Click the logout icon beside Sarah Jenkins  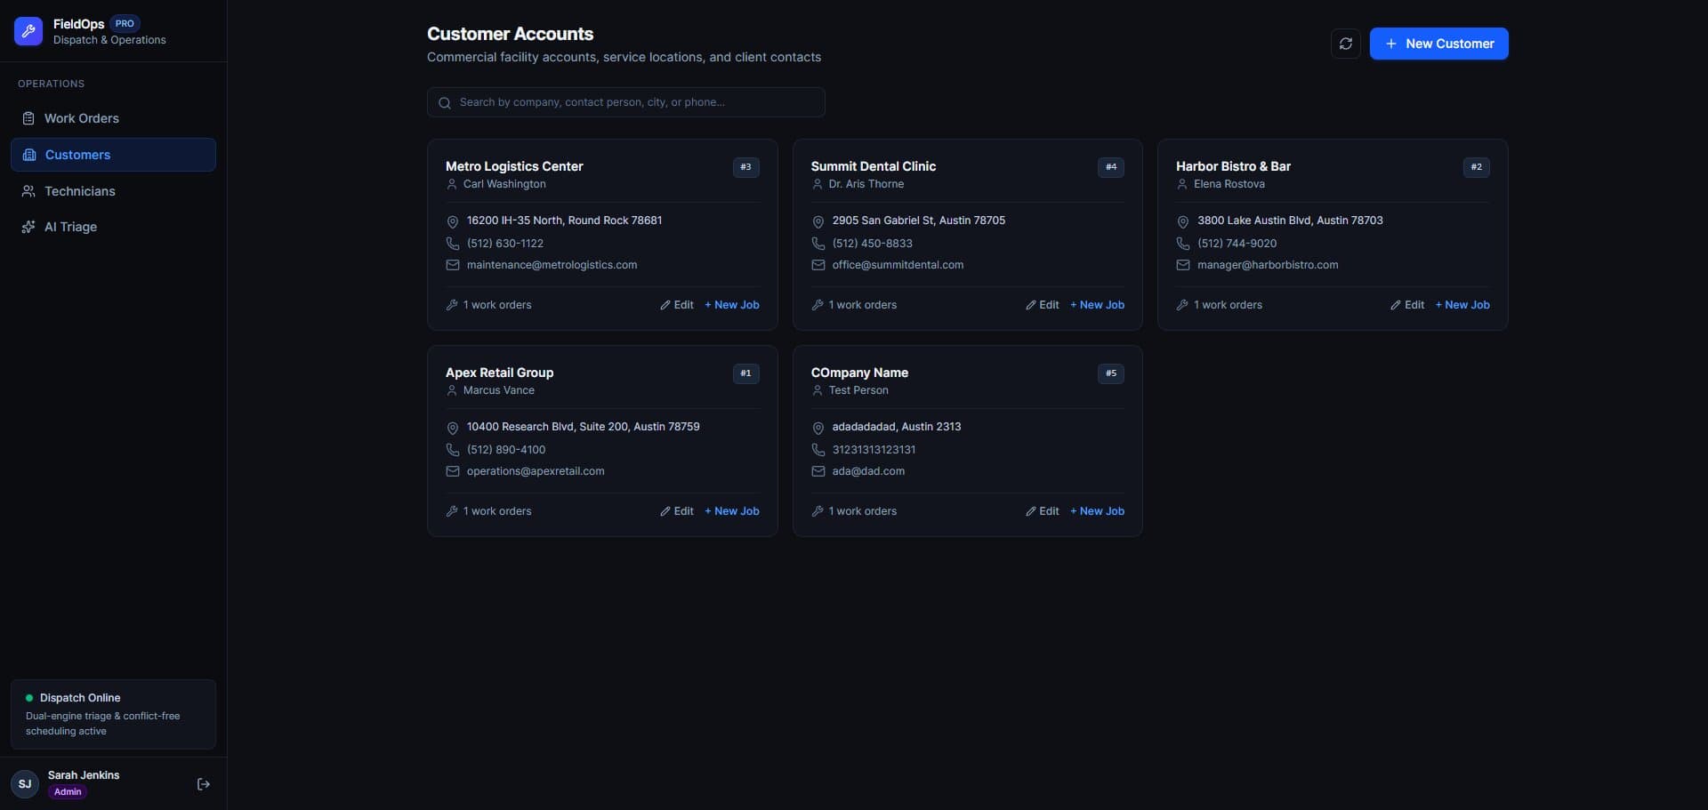(x=204, y=784)
